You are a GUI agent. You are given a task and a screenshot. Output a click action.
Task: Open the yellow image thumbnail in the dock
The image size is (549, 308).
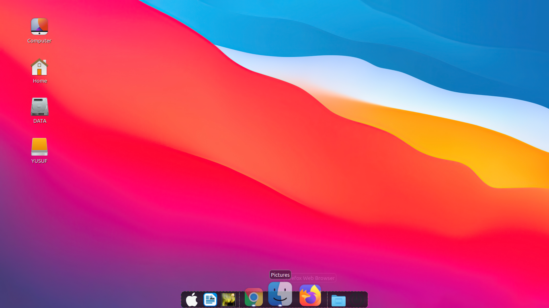click(228, 300)
